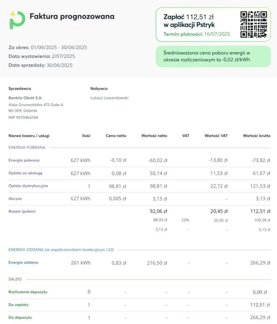277x324 pixels.
Task: Click the 'Data wystawienia' issue date line
Action: tap(42, 56)
